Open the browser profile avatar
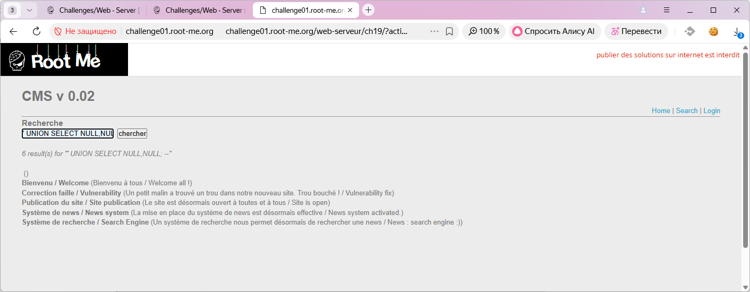Image resolution: width=750 pixels, height=292 pixels. pyautogui.click(x=643, y=10)
